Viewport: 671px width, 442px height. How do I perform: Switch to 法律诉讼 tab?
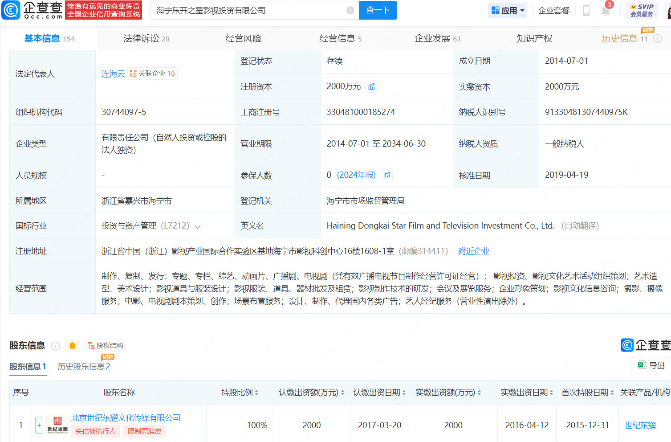click(x=146, y=39)
